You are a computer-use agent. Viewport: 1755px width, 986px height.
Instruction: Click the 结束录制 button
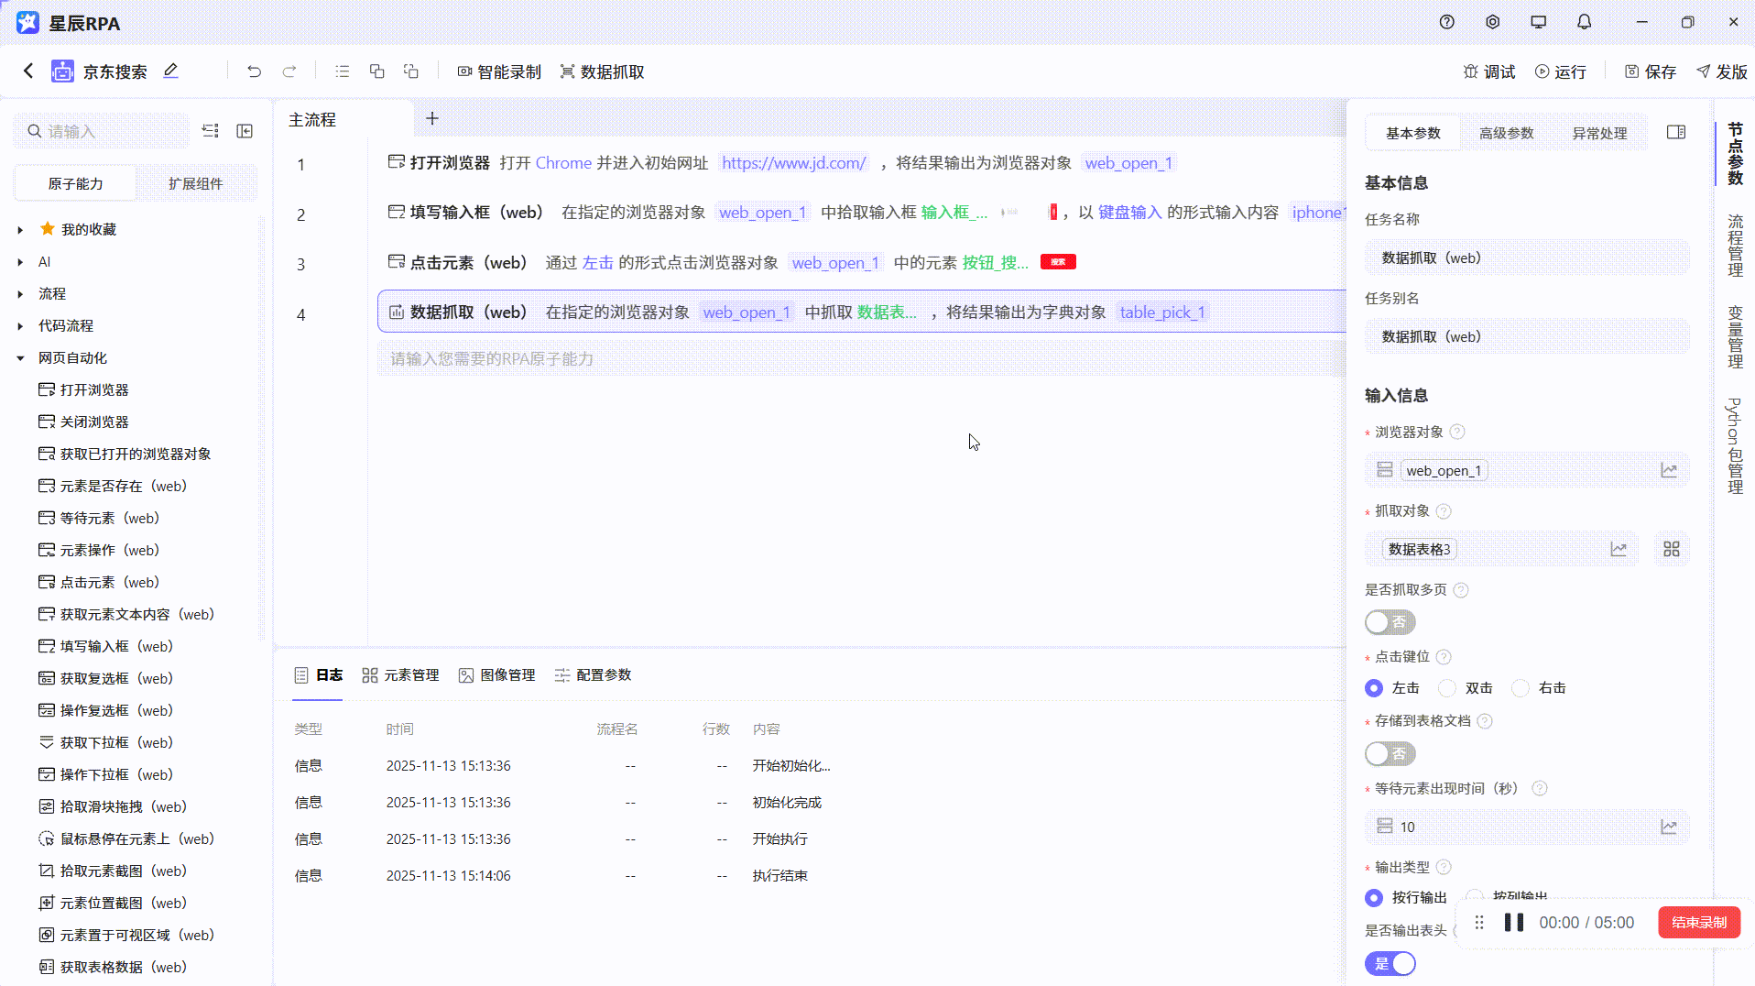(x=1699, y=922)
